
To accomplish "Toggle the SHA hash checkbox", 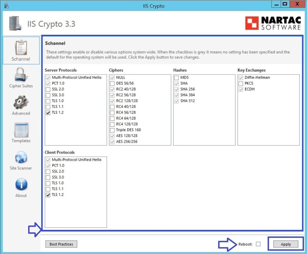I will coord(176,84).
